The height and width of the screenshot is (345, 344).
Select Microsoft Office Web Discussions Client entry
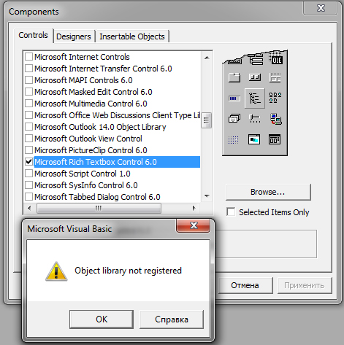click(x=118, y=115)
